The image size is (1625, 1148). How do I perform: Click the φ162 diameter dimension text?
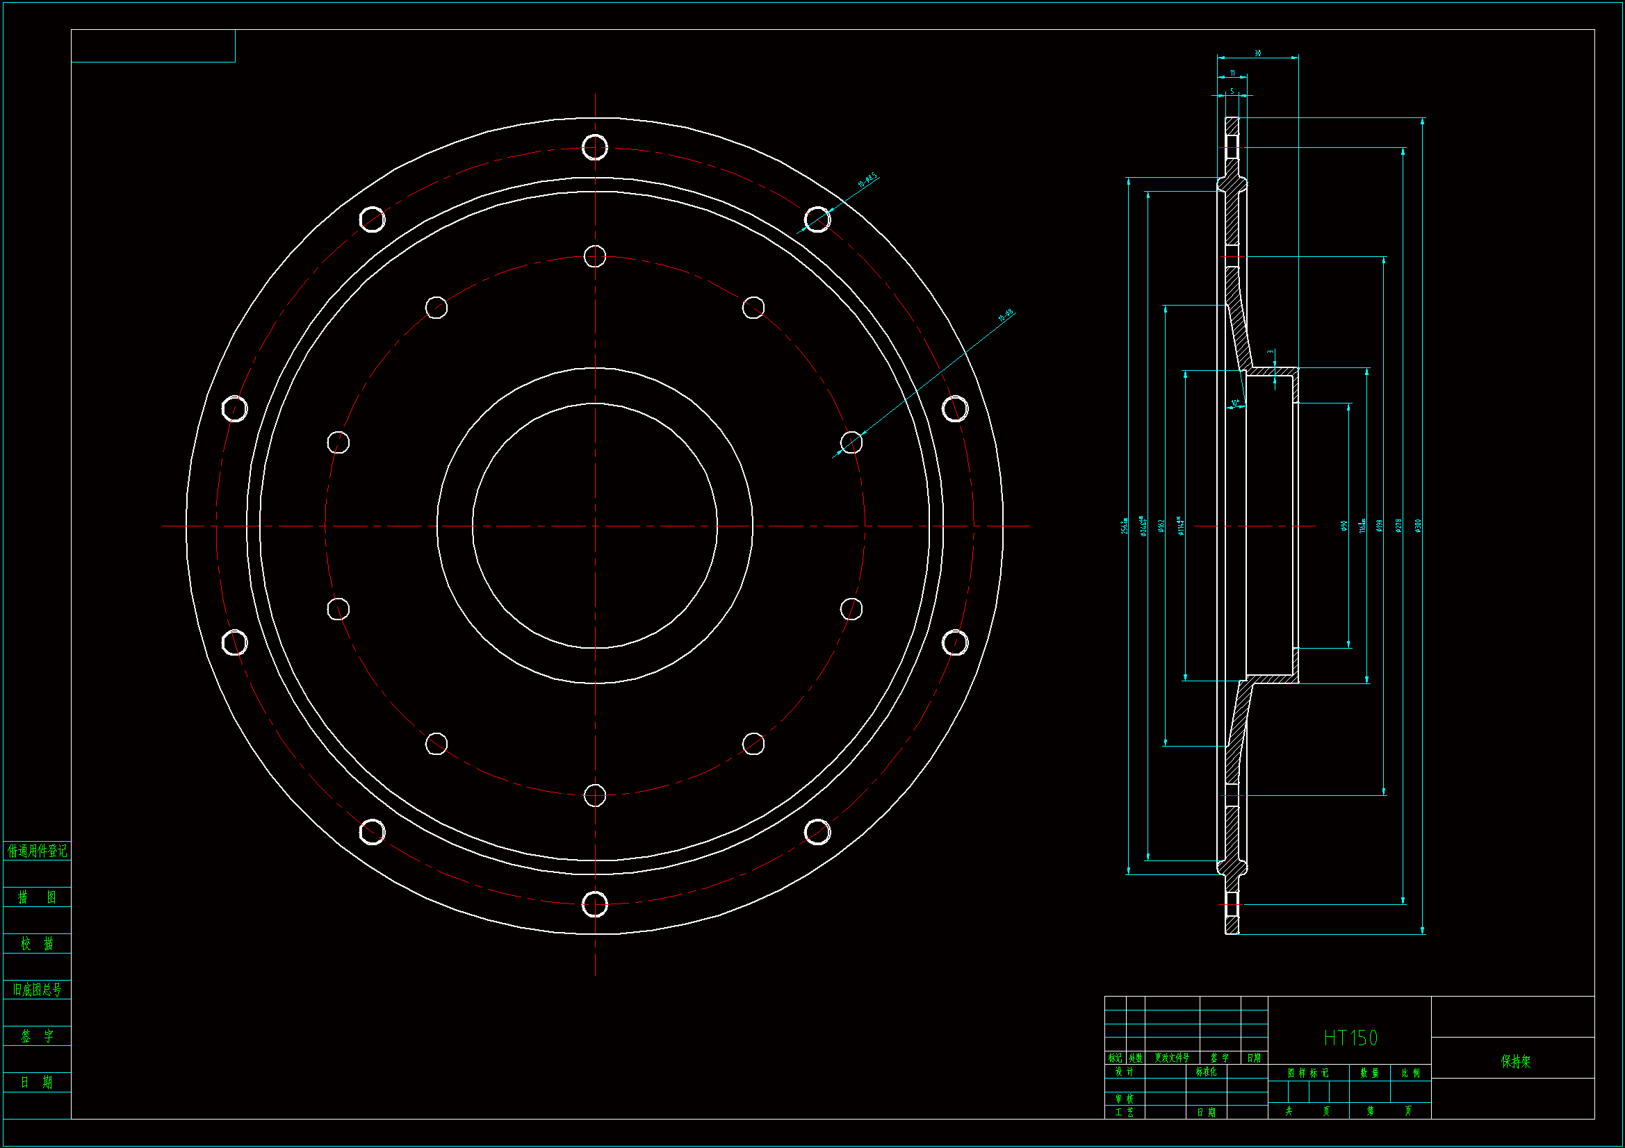[1161, 526]
